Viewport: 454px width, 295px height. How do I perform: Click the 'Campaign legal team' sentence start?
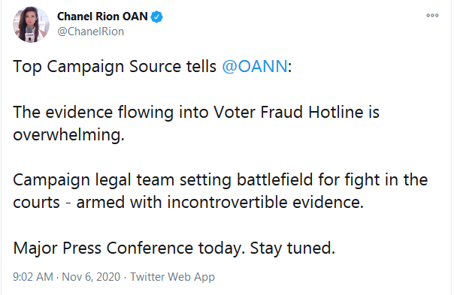[93, 179]
